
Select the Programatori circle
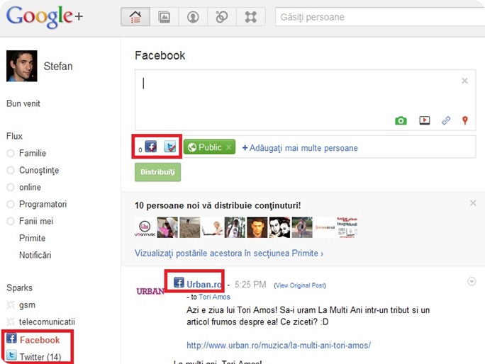(x=43, y=204)
